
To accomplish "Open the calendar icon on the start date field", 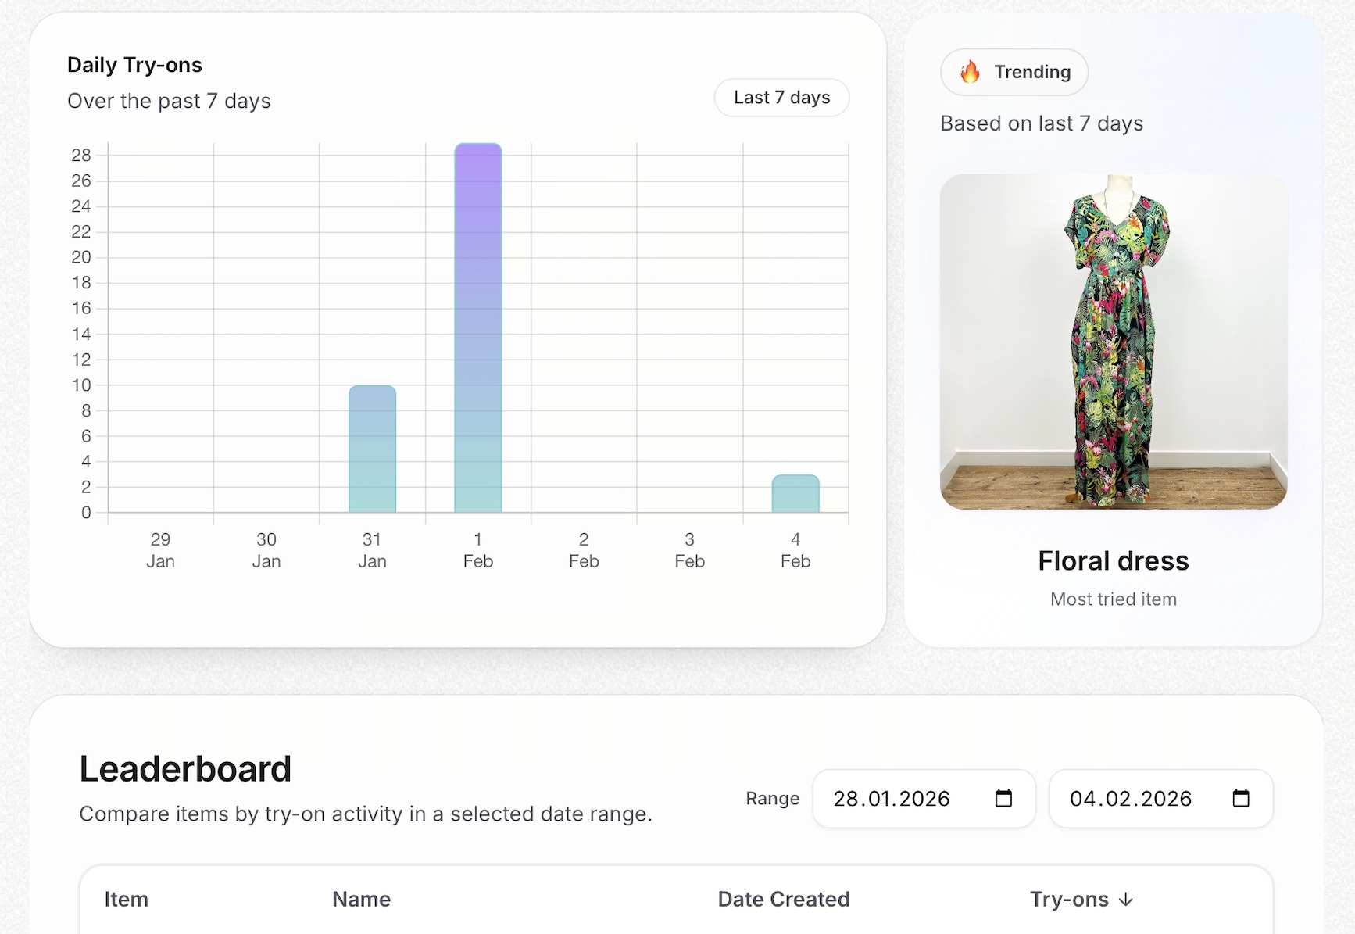I will tap(1003, 799).
